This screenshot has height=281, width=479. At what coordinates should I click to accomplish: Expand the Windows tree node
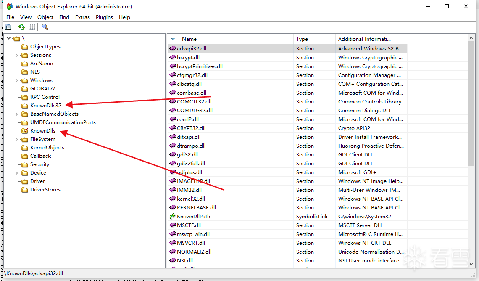pyautogui.click(x=17, y=80)
